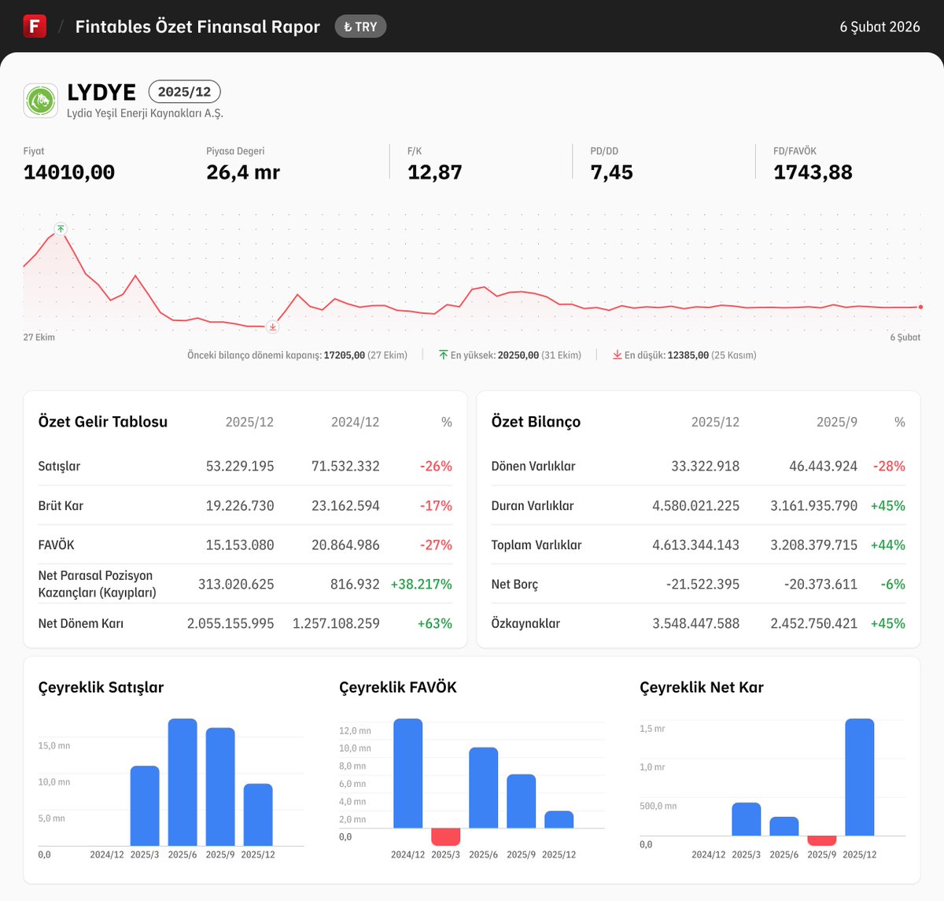Click the LYDYE ticker heading
Viewport: 944px width, 901px height.
pos(101,92)
